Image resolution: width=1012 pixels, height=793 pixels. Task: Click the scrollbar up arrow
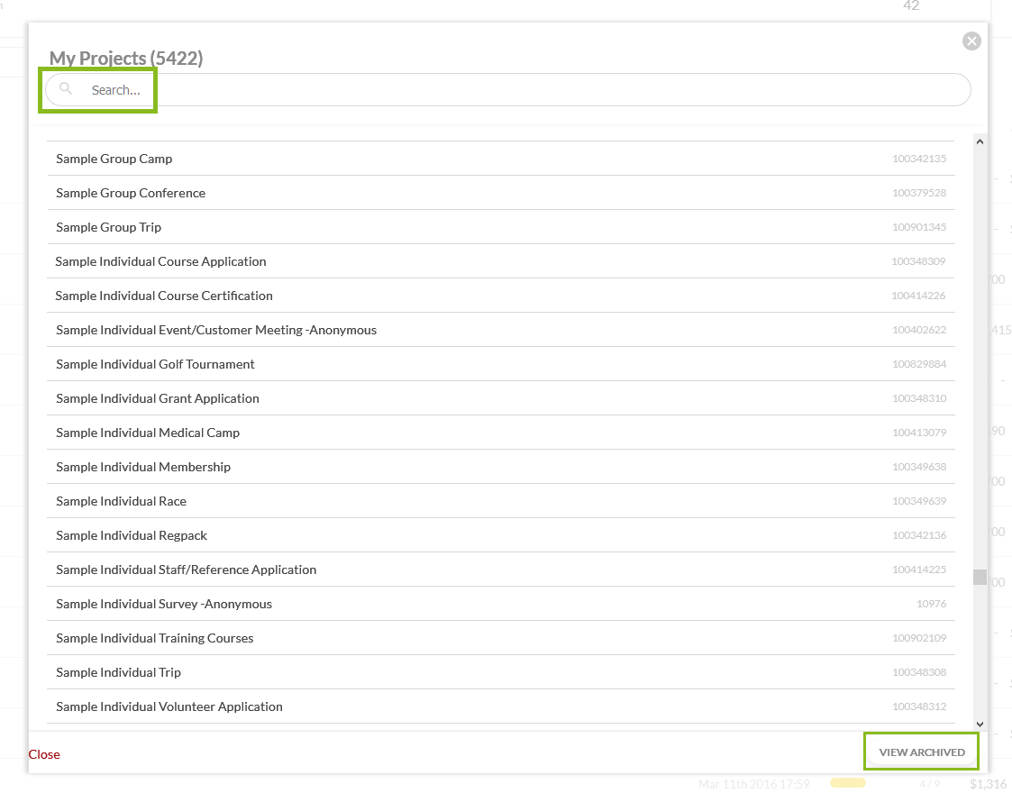(x=980, y=141)
